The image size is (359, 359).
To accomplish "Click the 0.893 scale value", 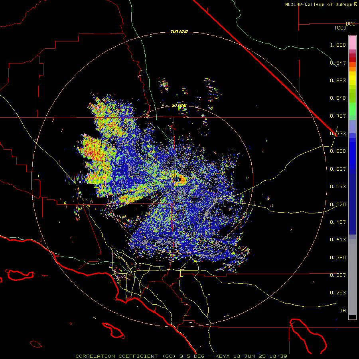I will [x=338, y=80].
